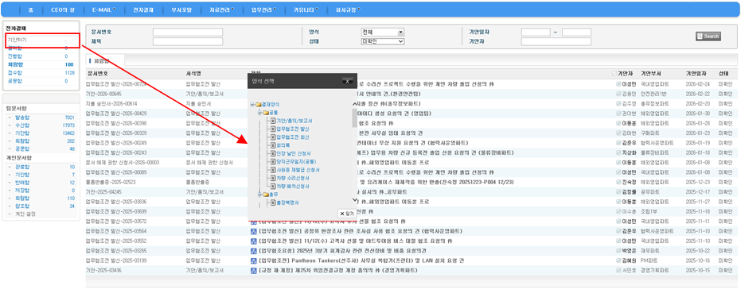Open 부서포탈 in top navigation

click(182, 10)
